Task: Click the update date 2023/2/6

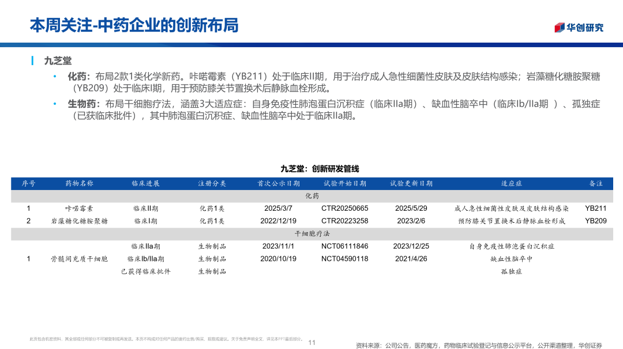Action: [x=411, y=221]
